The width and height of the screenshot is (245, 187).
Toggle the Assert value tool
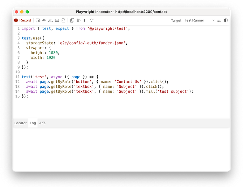pyautogui.click(x=57, y=20)
